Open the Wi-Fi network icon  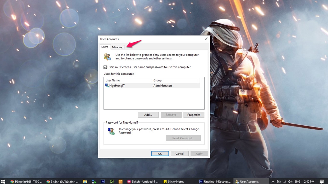(x=284, y=181)
